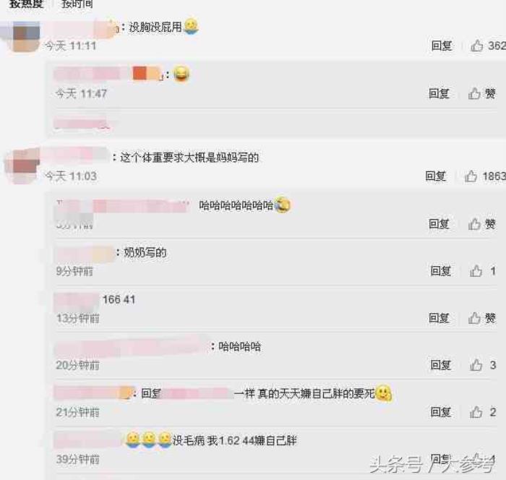Image resolution: width=506 pixels, height=480 pixels.
Task: Open the first commenter's avatar
Action: (x=26, y=35)
